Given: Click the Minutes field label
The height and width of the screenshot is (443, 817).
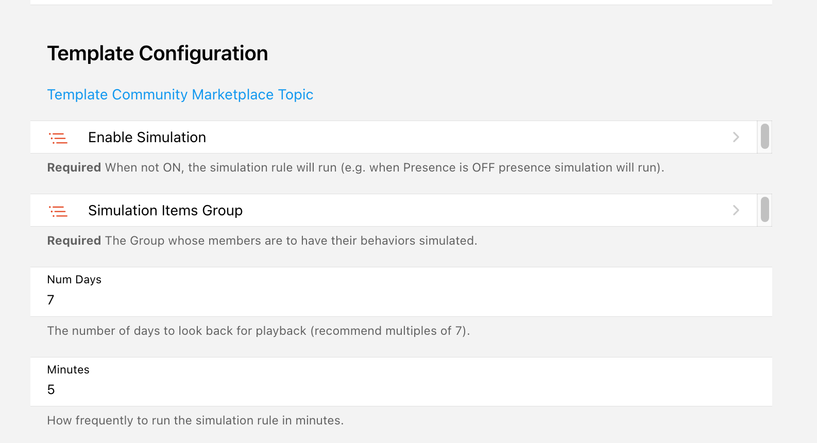Looking at the screenshot, I should click(x=68, y=370).
